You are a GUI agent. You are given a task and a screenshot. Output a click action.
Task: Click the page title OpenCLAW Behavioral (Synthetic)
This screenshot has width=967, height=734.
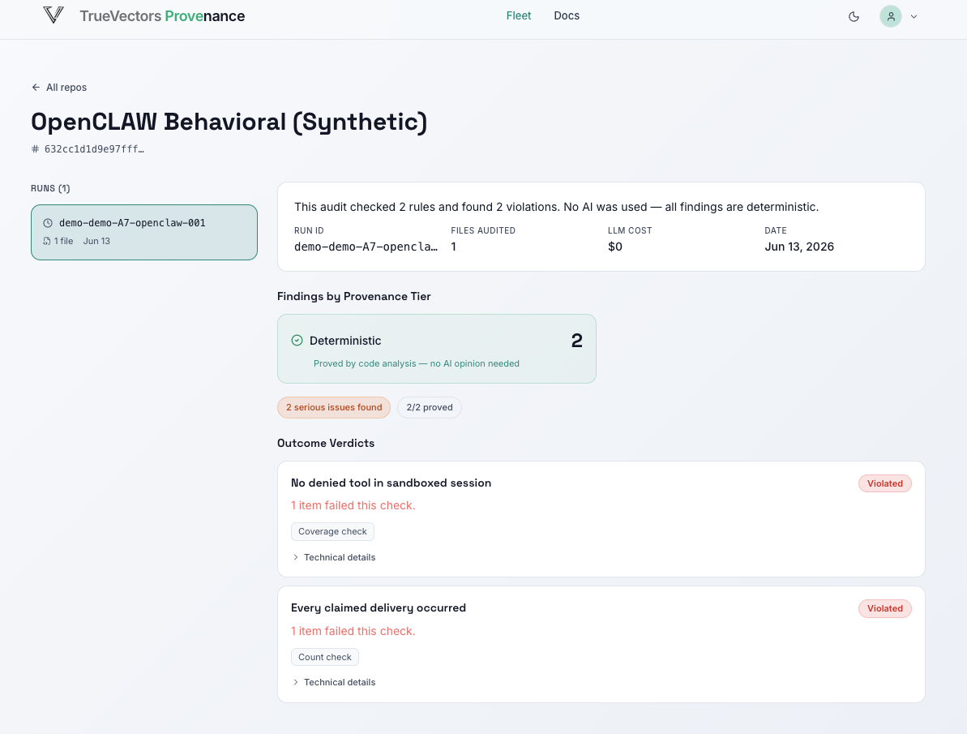pos(229,122)
